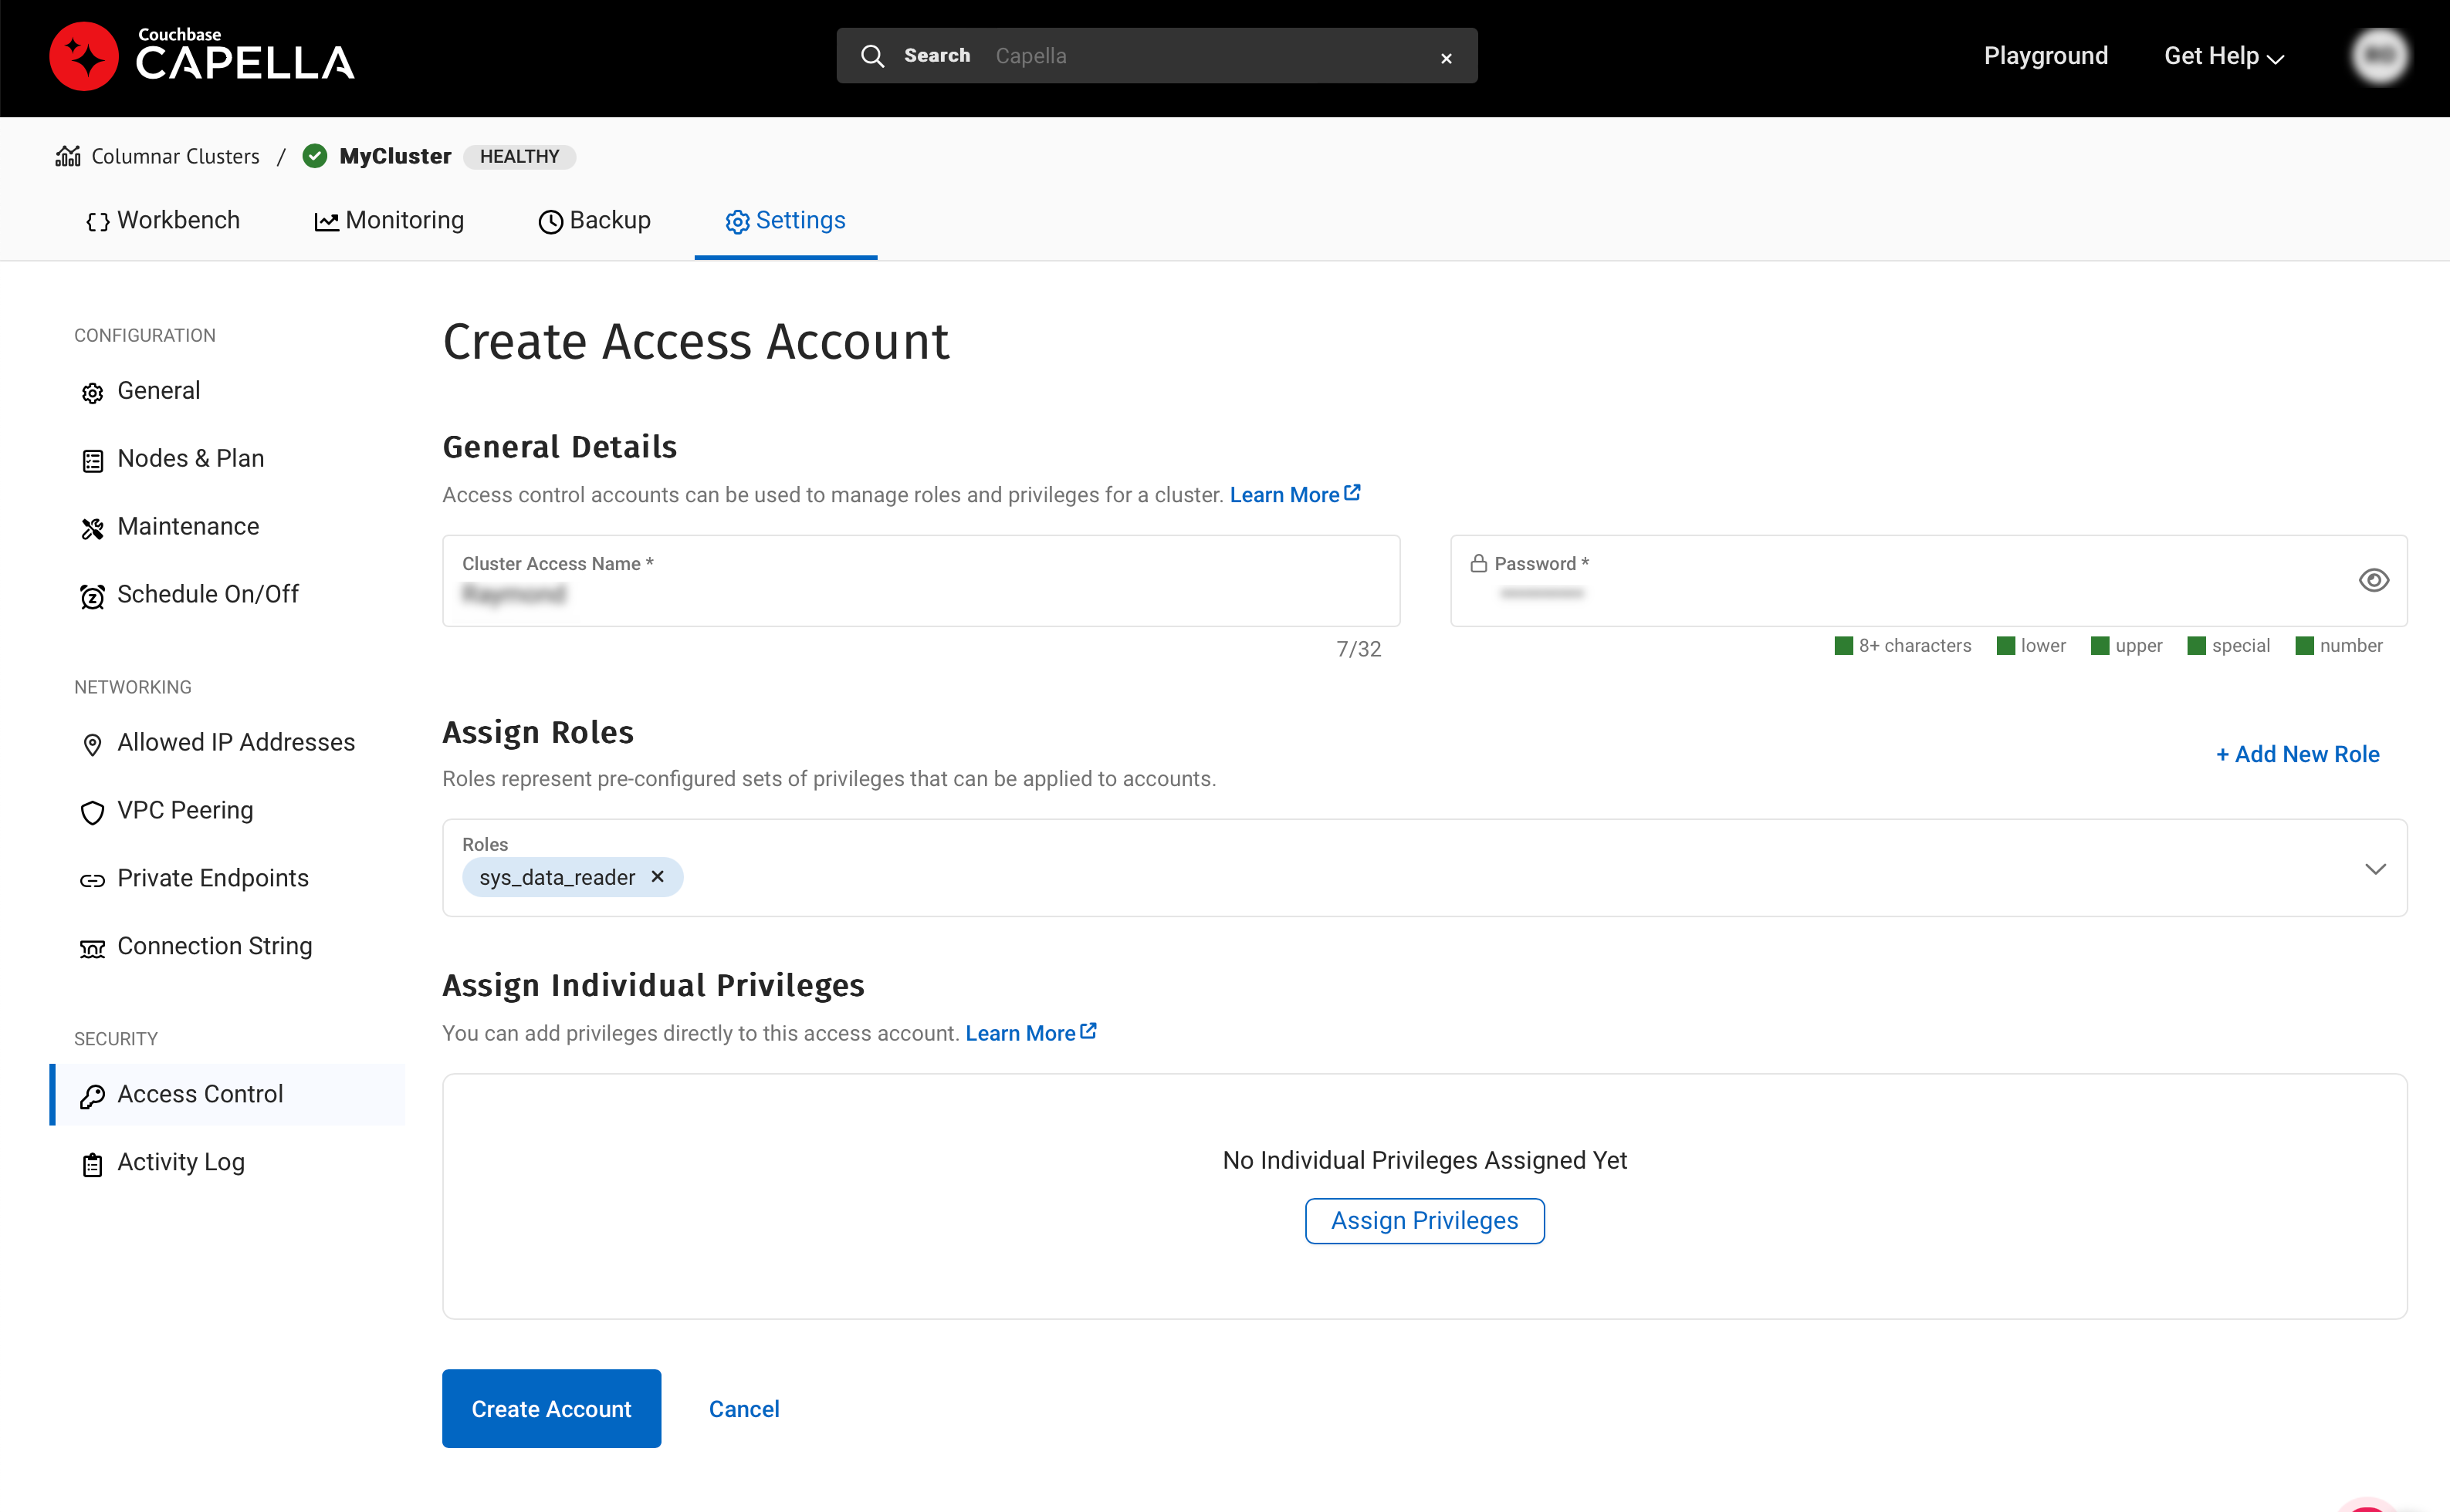Viewport: 2450px width, 1512px height.
Task: Expand the Roles dropdown chevron
Action: click(x=2375, y=869)
